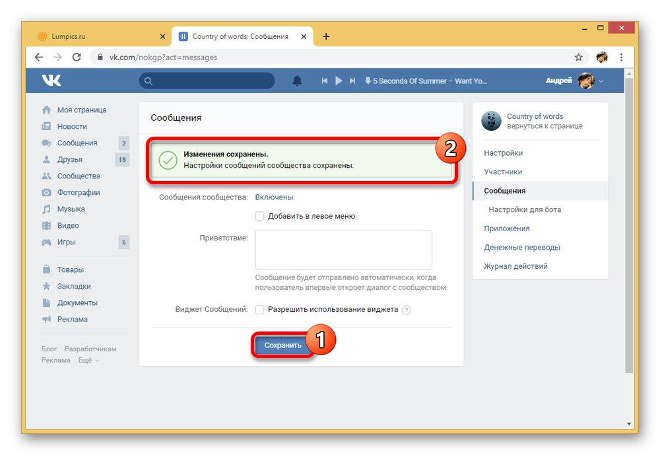Check Добавить в левое меню
Screen dimensions: 660x455
(x=259, y=216)
